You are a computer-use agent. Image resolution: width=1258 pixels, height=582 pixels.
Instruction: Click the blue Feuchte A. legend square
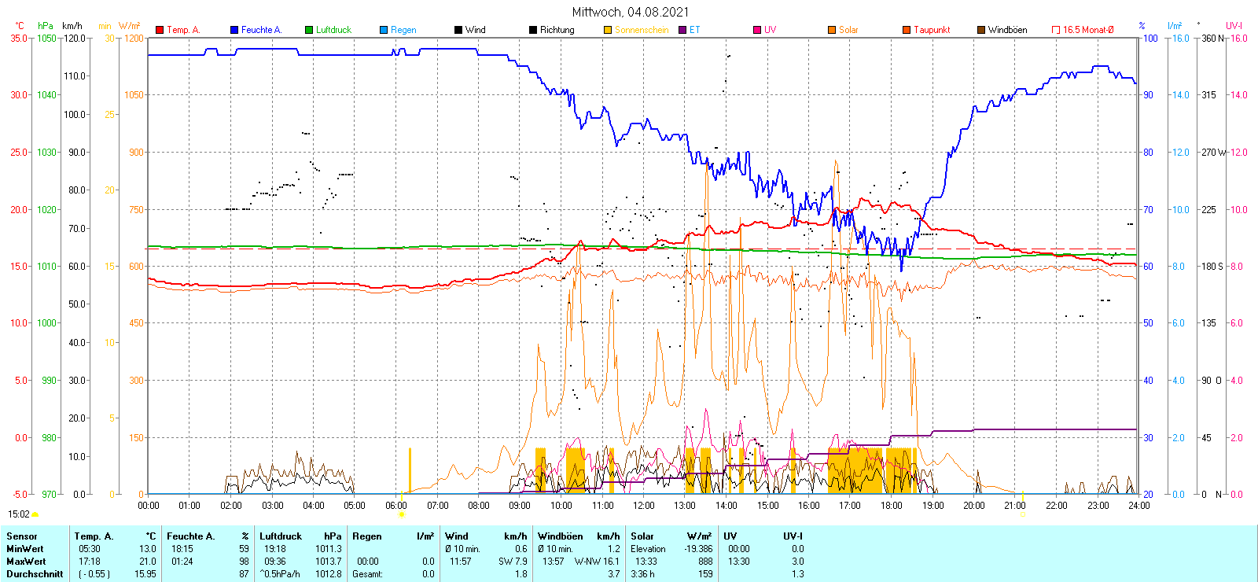(234, 30)
